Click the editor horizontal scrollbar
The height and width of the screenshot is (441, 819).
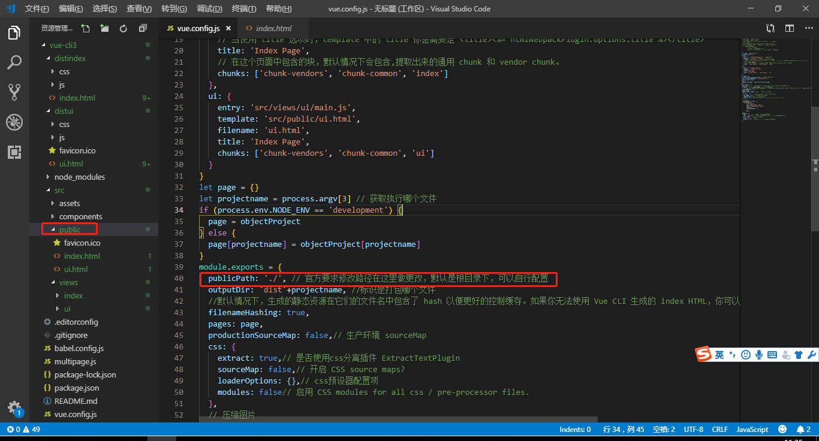click(x=399, y=419)
